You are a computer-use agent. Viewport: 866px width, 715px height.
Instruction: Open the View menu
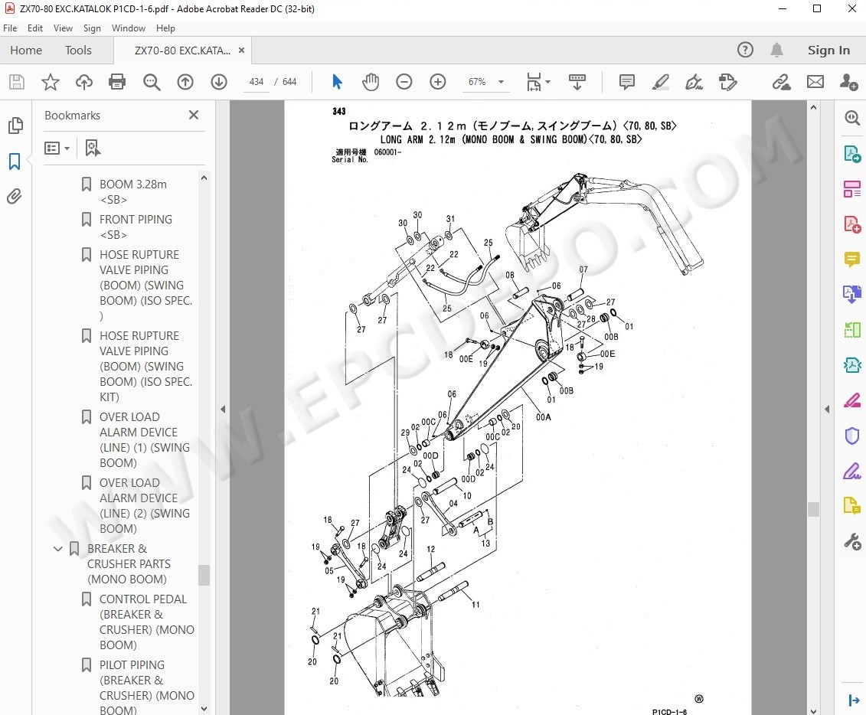tap(63, 28)
